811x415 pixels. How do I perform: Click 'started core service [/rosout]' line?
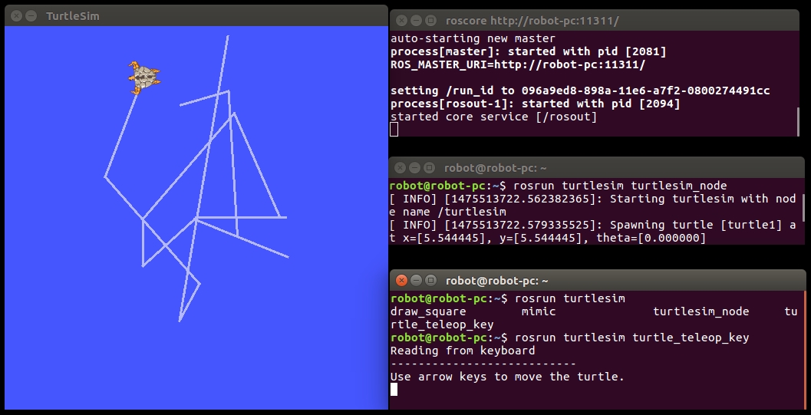click(x=493, y=117)
